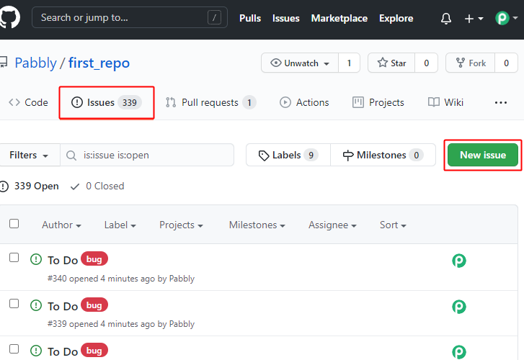Open the Pabbly owner link
This screenshot has width=524, height=360.
(x=36, y=63)
